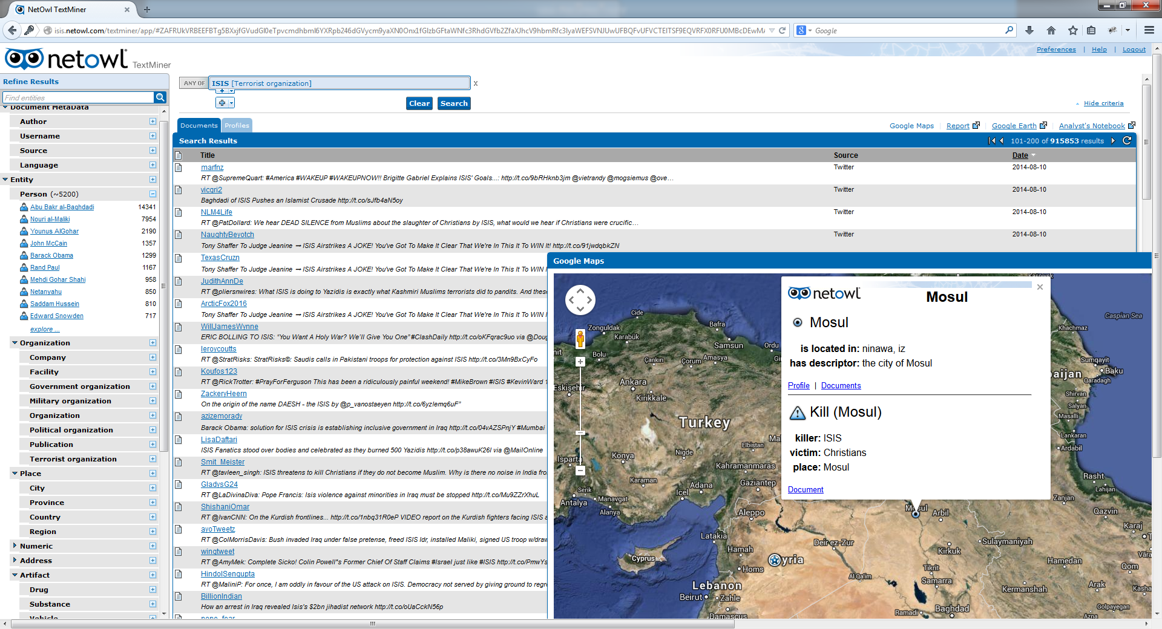Click the Source column header
The height and width of the screenshot is (629, 1162).
(845, 155)
